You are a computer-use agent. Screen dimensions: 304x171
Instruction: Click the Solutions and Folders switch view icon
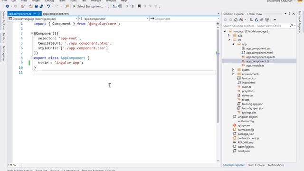pyautogui.click(x=241, y=20)
